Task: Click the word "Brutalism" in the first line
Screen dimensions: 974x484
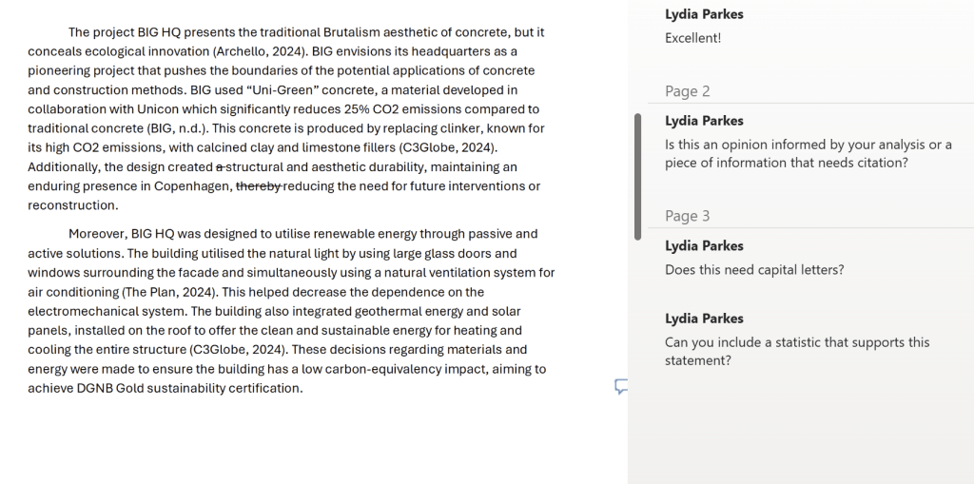Action: tap(352, 32)
